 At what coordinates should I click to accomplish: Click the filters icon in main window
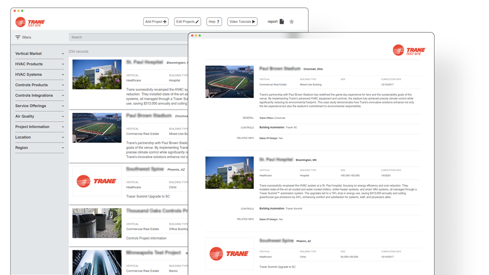(x=18, y=37)
